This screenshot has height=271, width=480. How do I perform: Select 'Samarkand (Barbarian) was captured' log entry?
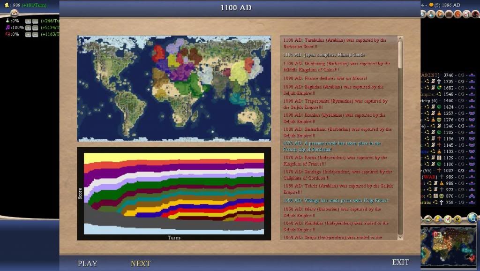(338, 132)
